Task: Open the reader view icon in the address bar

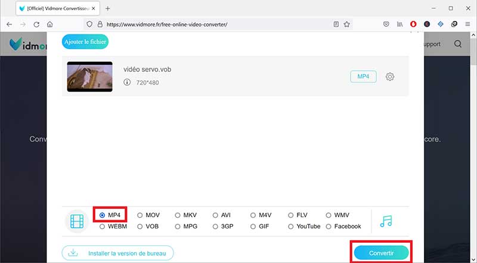Action: click(336, 24)
